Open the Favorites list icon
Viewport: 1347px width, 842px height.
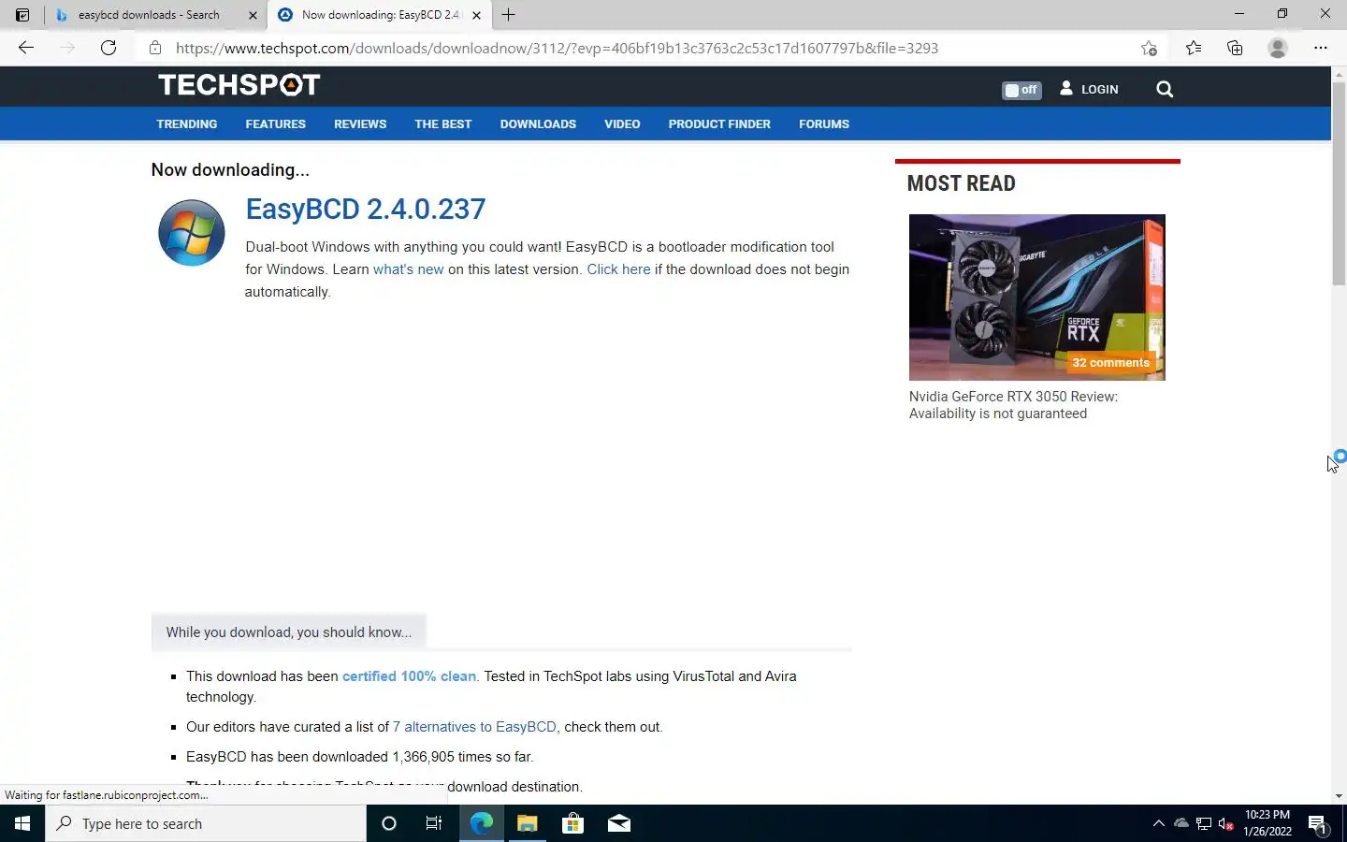coord(1194,48)
